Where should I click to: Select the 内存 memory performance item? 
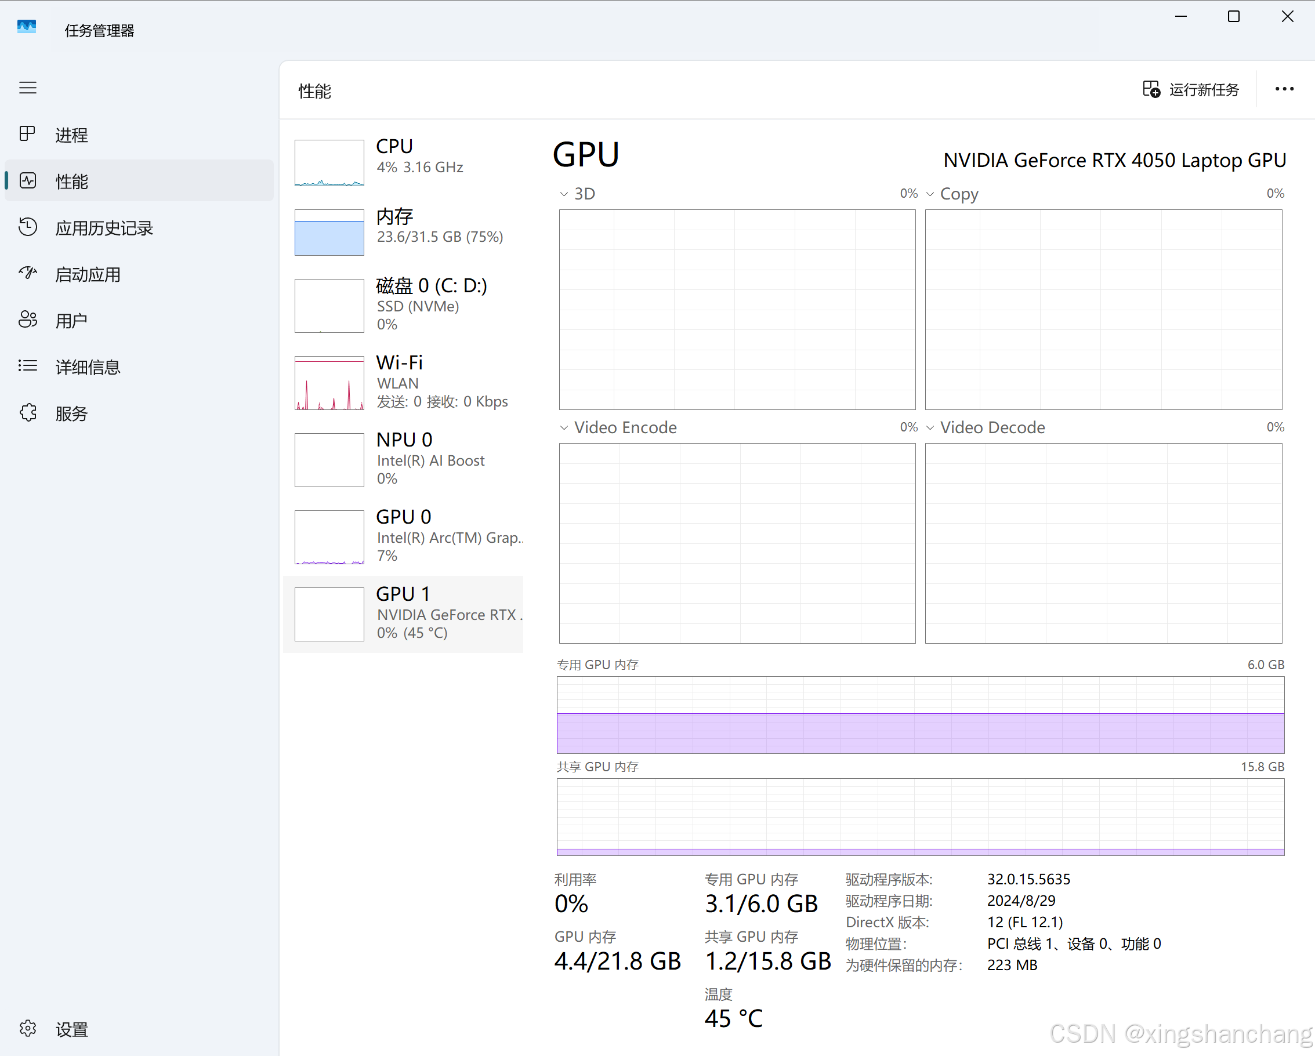(404, 232)
